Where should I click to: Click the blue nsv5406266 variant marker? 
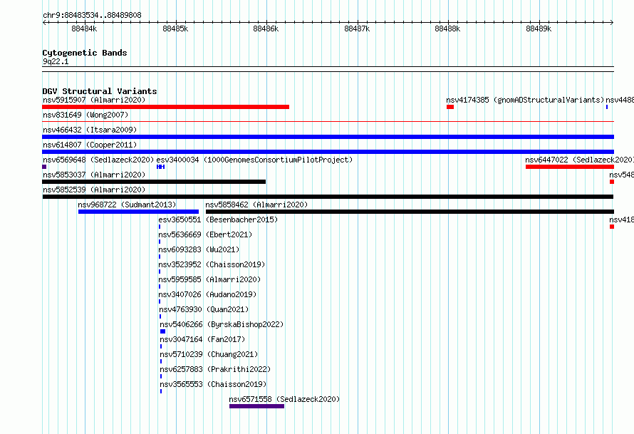pyautogui.click(x=162, y=331)
